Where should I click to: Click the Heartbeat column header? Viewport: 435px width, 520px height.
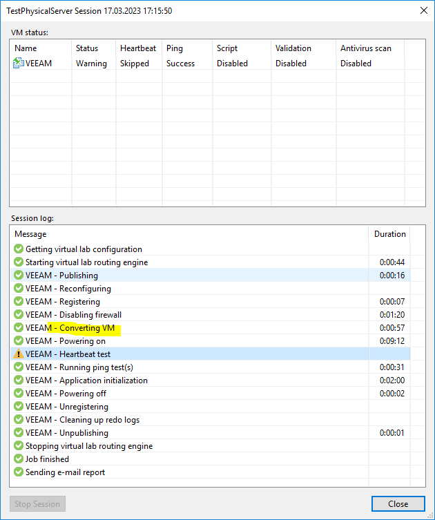pos(139,48)
